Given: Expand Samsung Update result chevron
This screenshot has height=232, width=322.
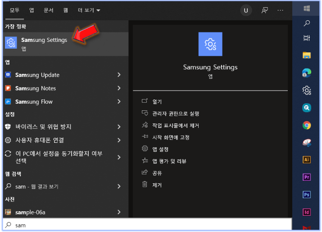Looking at the screenshot, I should [x=119, y=75].
